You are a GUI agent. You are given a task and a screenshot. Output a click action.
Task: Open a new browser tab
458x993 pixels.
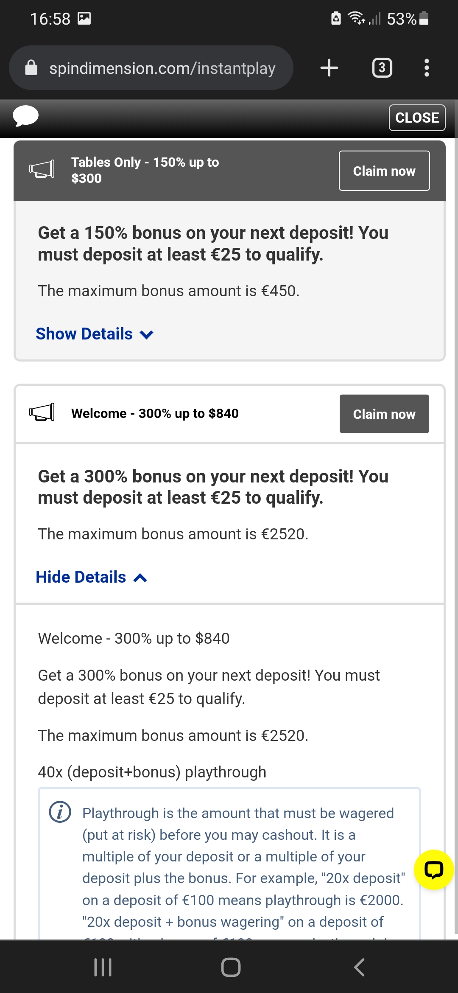pos(329,68)
